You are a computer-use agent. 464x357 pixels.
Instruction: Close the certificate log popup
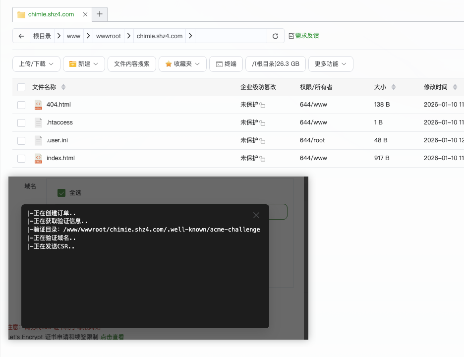tap(256, 215)
